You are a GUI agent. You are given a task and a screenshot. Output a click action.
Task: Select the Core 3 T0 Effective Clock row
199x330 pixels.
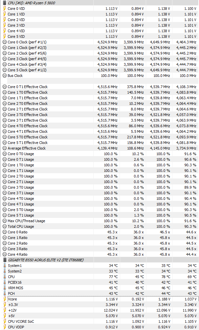tap(28, 115)
